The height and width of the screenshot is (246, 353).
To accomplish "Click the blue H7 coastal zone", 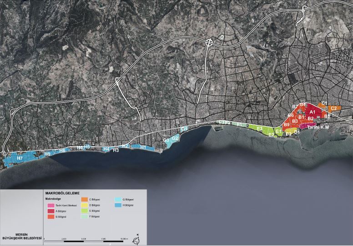I will (20, 158).
